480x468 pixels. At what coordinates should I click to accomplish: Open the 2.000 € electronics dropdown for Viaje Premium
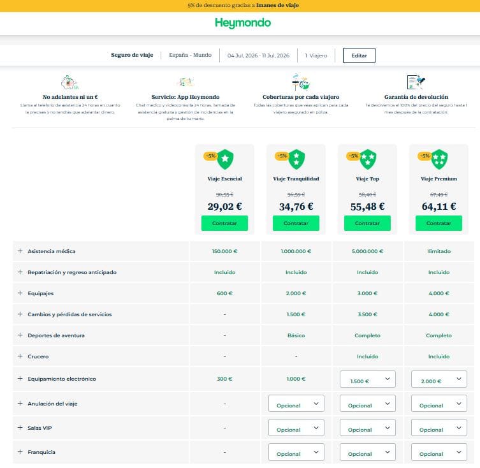(439, 379)
